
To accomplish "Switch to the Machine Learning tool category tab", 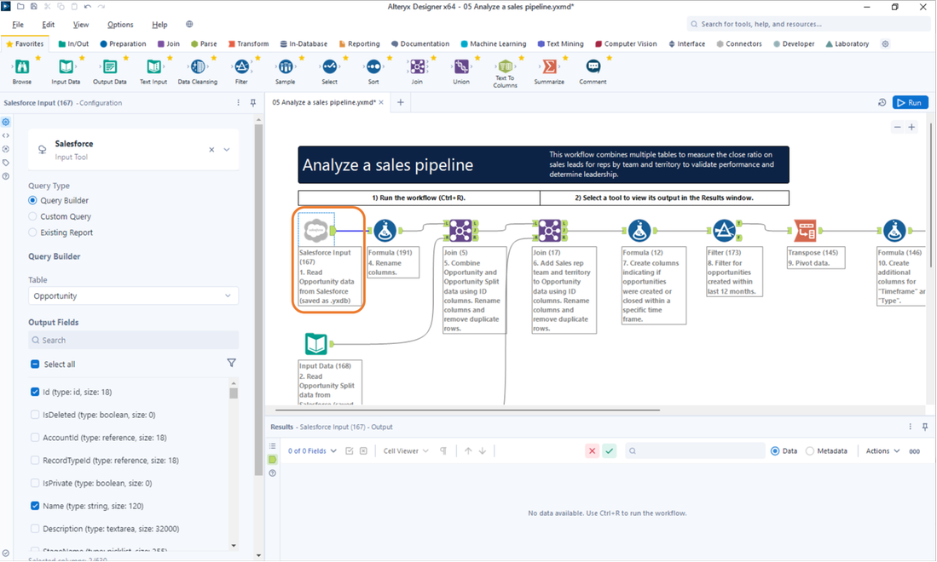I will (x=494, y=43).
